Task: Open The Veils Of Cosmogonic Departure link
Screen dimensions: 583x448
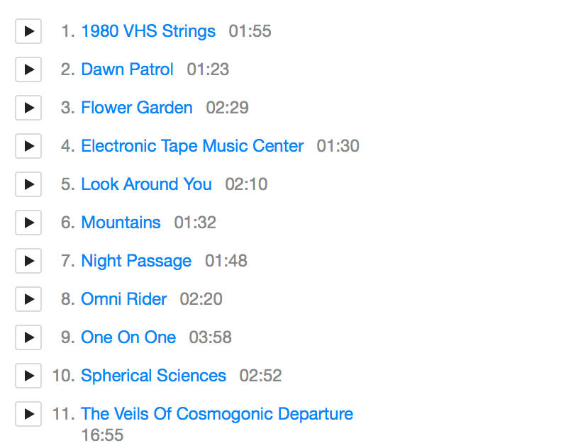Action: (x=217, y=414)
